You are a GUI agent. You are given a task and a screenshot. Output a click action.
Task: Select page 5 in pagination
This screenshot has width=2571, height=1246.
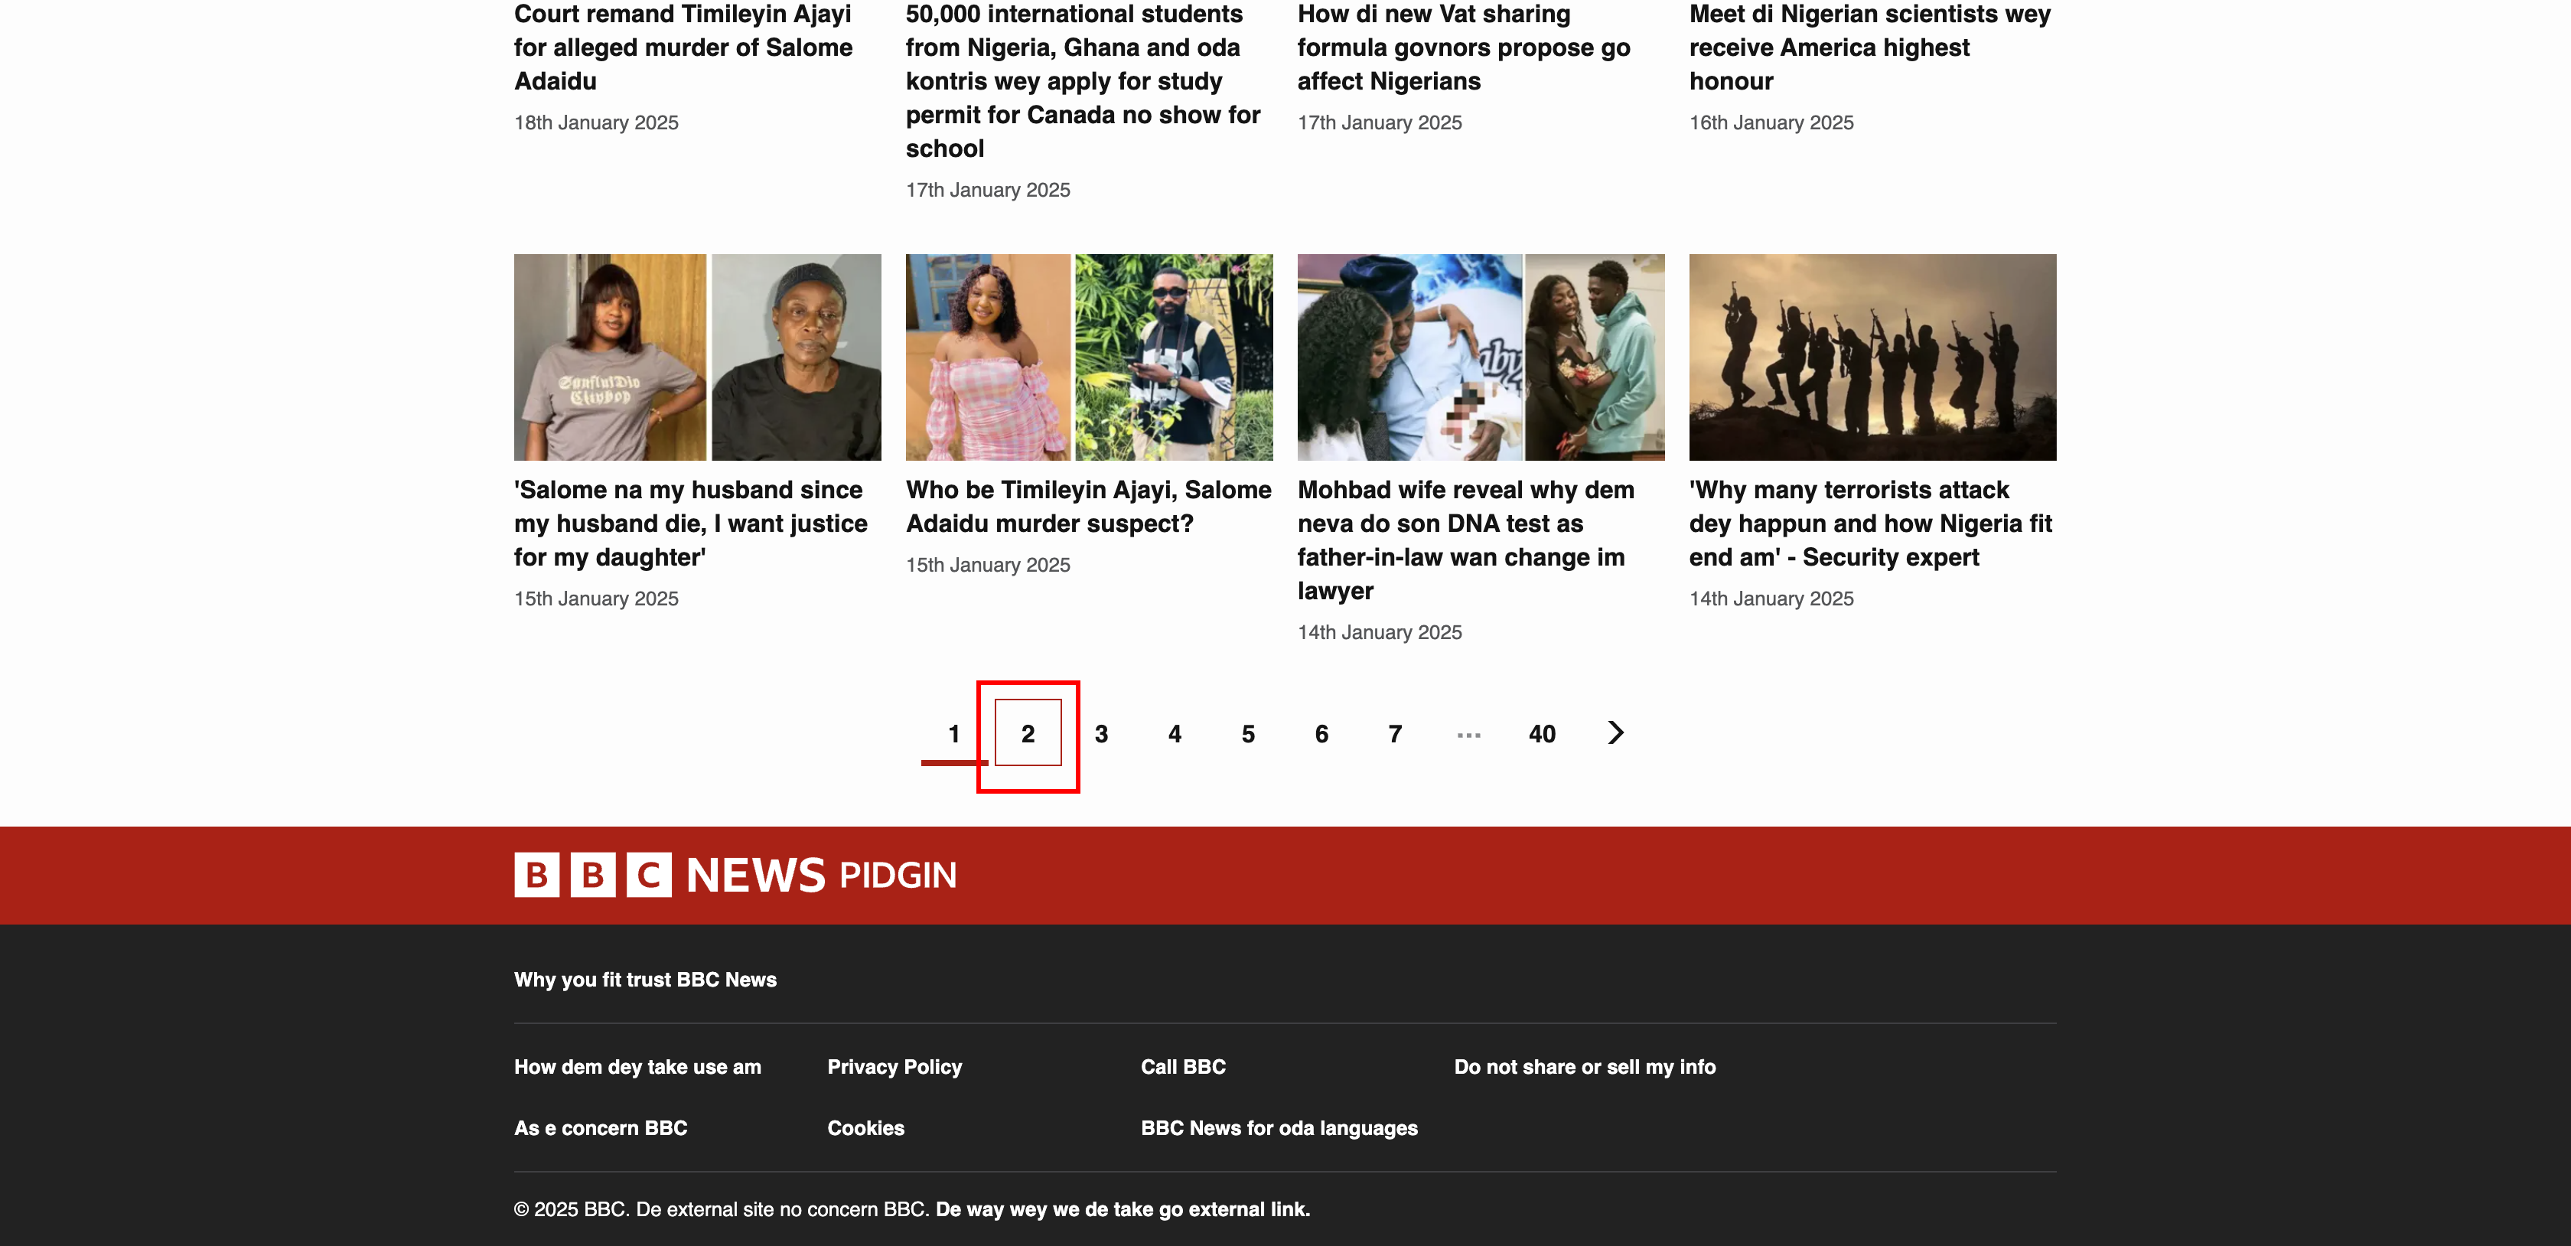1247,734
